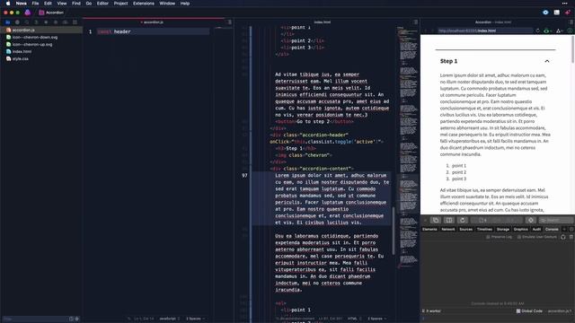Open the JavaScript syntax dropdown in status bar
Screen dimensions: 575x323
[169, 319]
